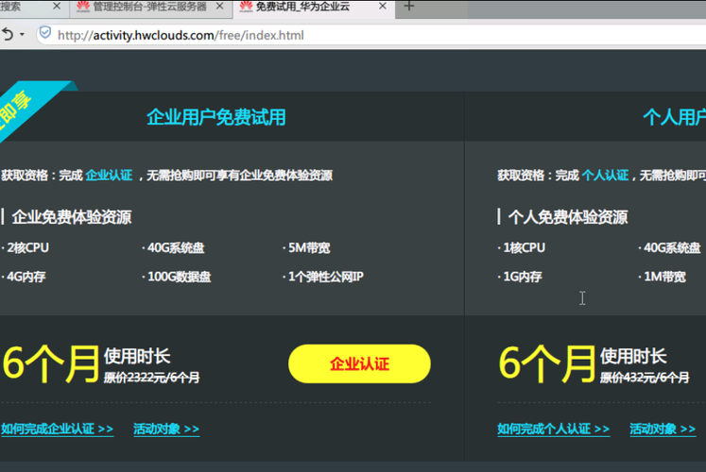Open a new tab with plus button

pyautogui.click(x=409, y=7)
